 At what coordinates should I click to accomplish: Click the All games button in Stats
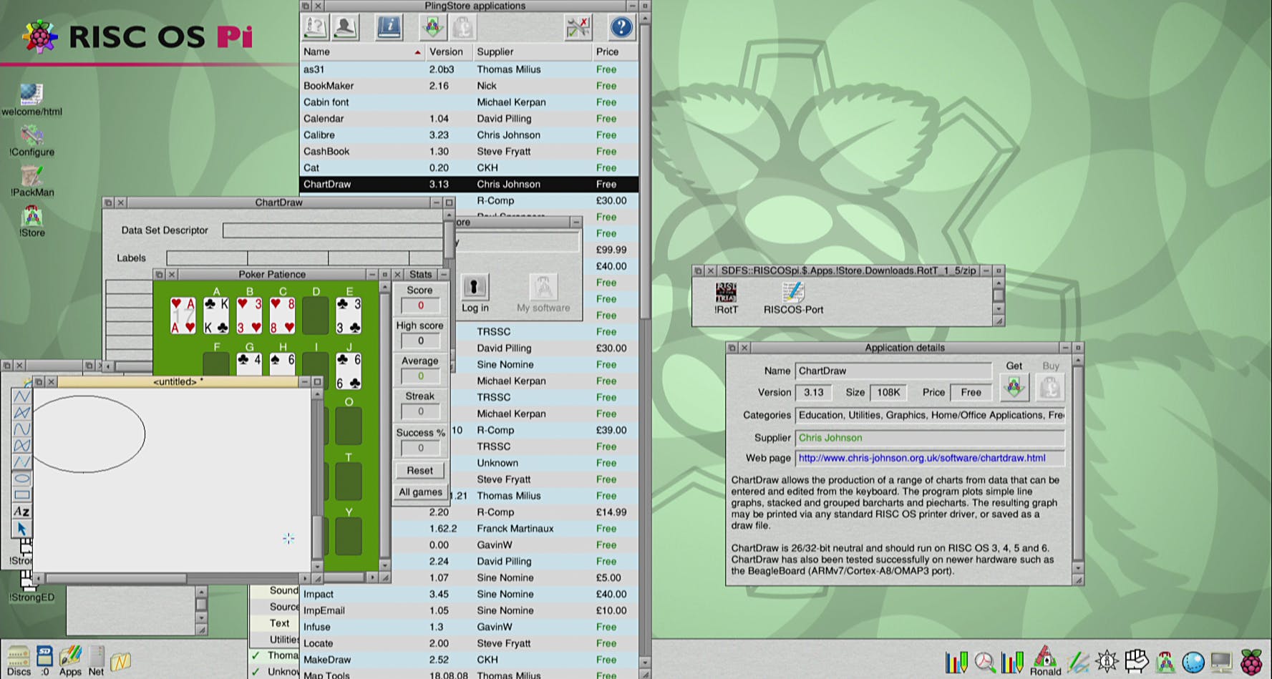pyautogui.click(x=420, y=492)
